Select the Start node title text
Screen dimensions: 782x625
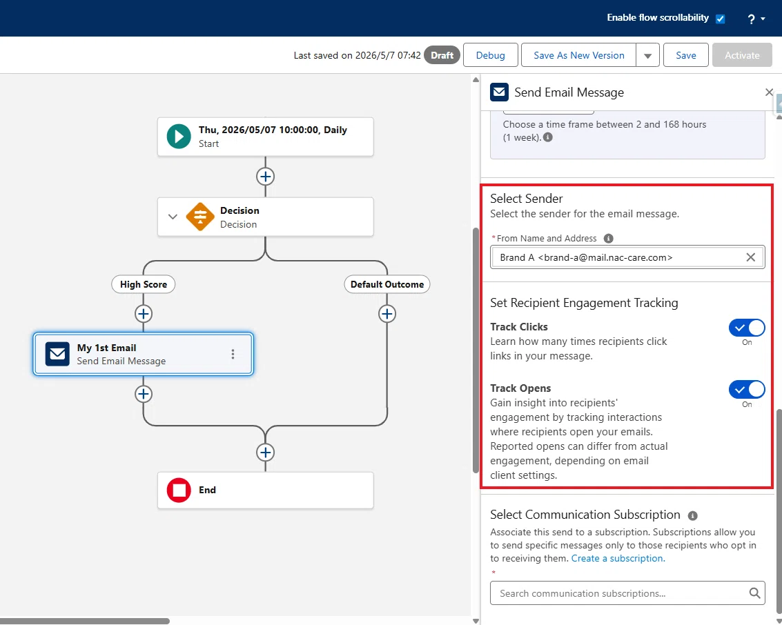pyautogui.click(x=273, y=130)
